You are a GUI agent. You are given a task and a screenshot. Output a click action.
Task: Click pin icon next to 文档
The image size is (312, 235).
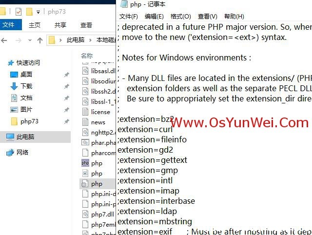pos(67,98)
